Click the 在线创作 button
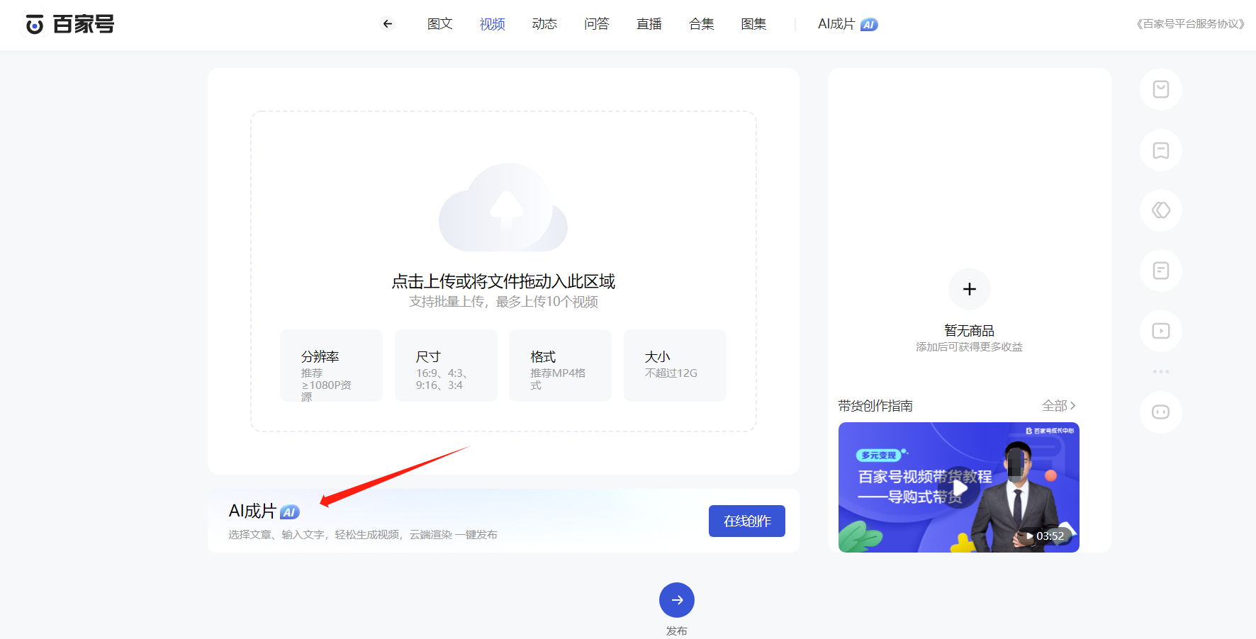Image resolution: width=1256 pixels, height=639 pixels. tap(747, 521)
